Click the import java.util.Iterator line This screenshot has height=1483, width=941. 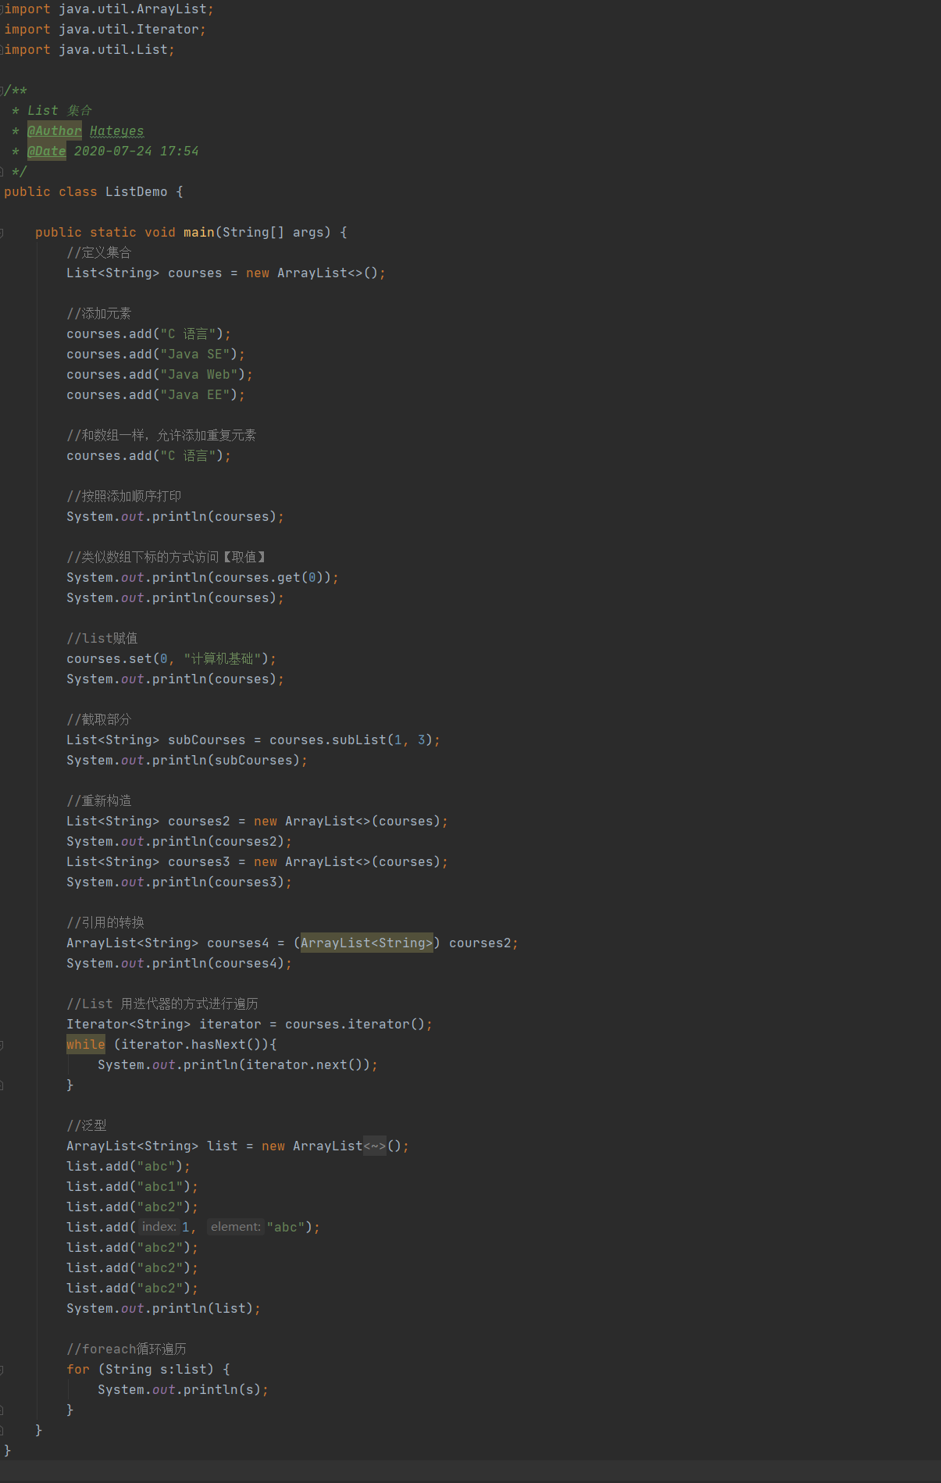105,30
